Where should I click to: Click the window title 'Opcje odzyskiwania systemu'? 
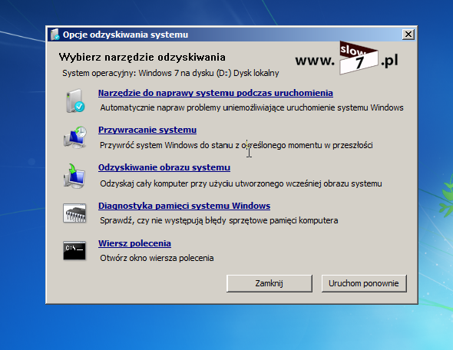[x=125, y=35]
